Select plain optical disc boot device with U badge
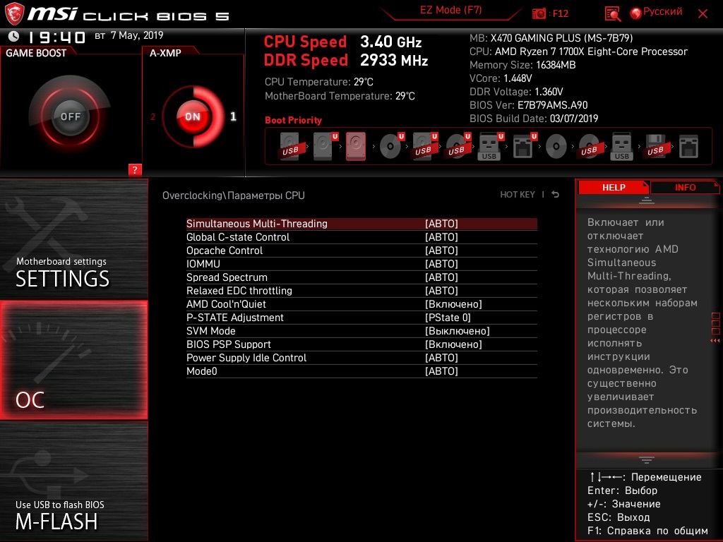This screenshot has height=542, width=723. coord(391,146)
